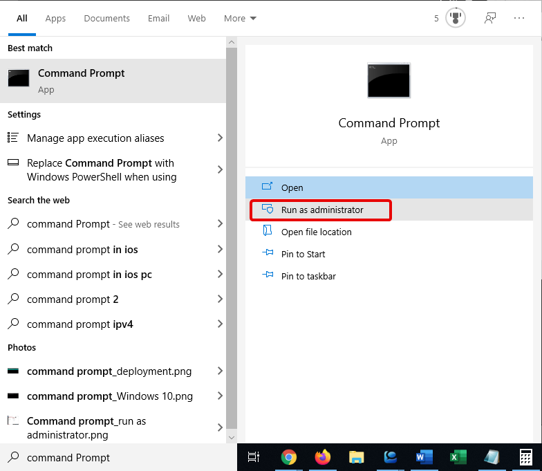Select Command Prompt best match result

point(113,81)
